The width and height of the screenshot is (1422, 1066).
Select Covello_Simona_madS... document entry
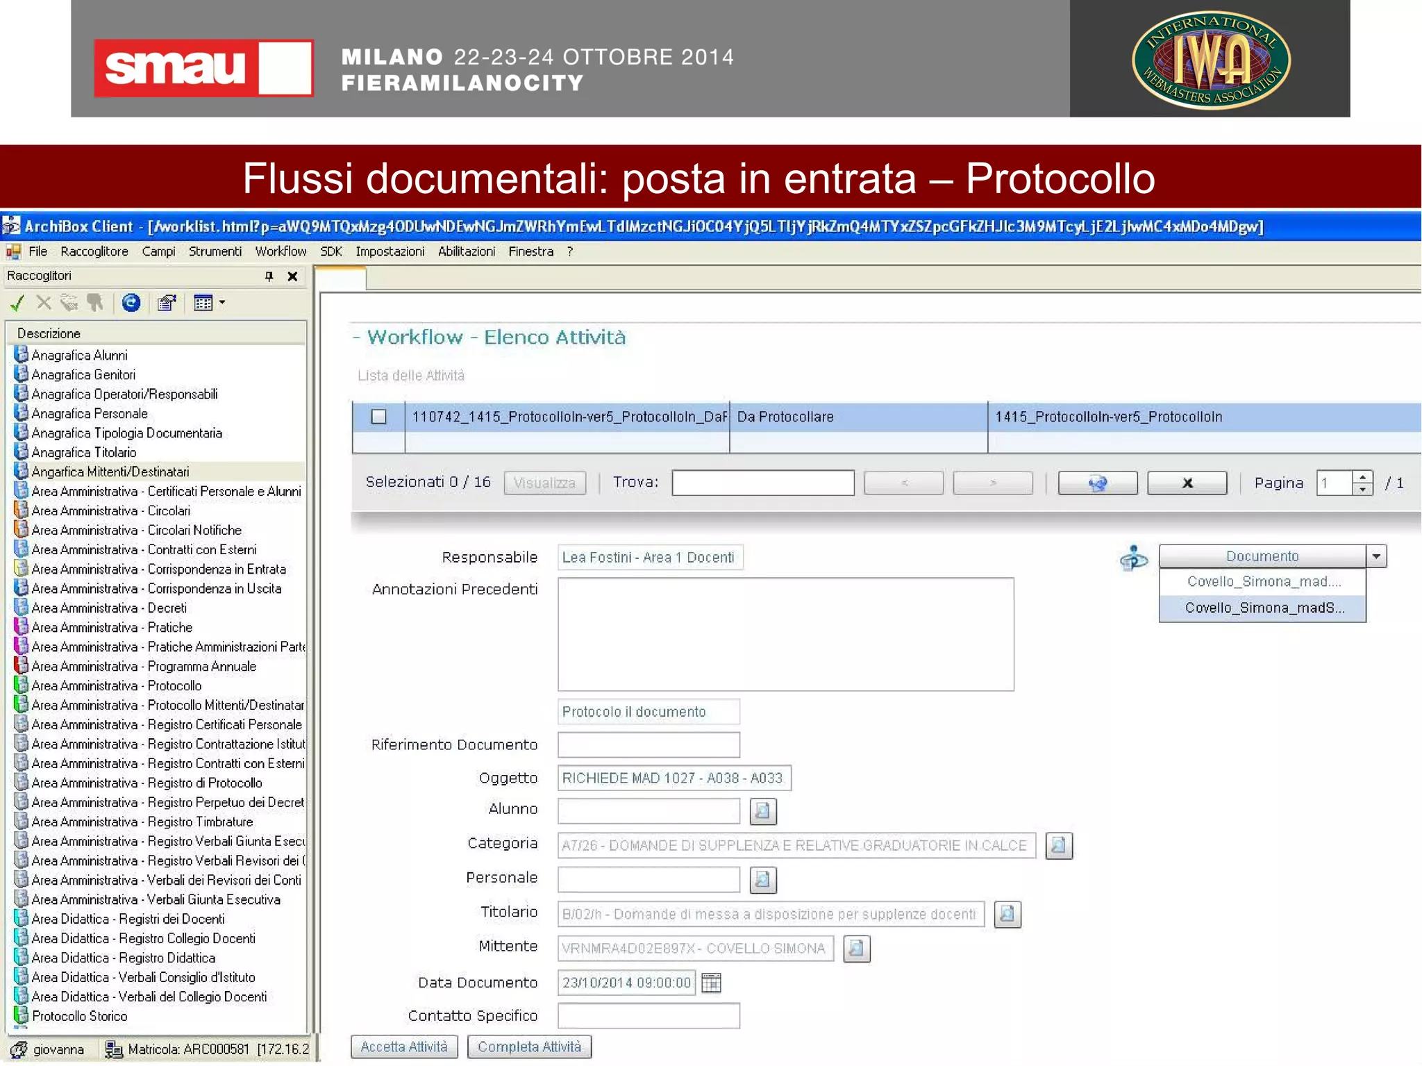1263,608
